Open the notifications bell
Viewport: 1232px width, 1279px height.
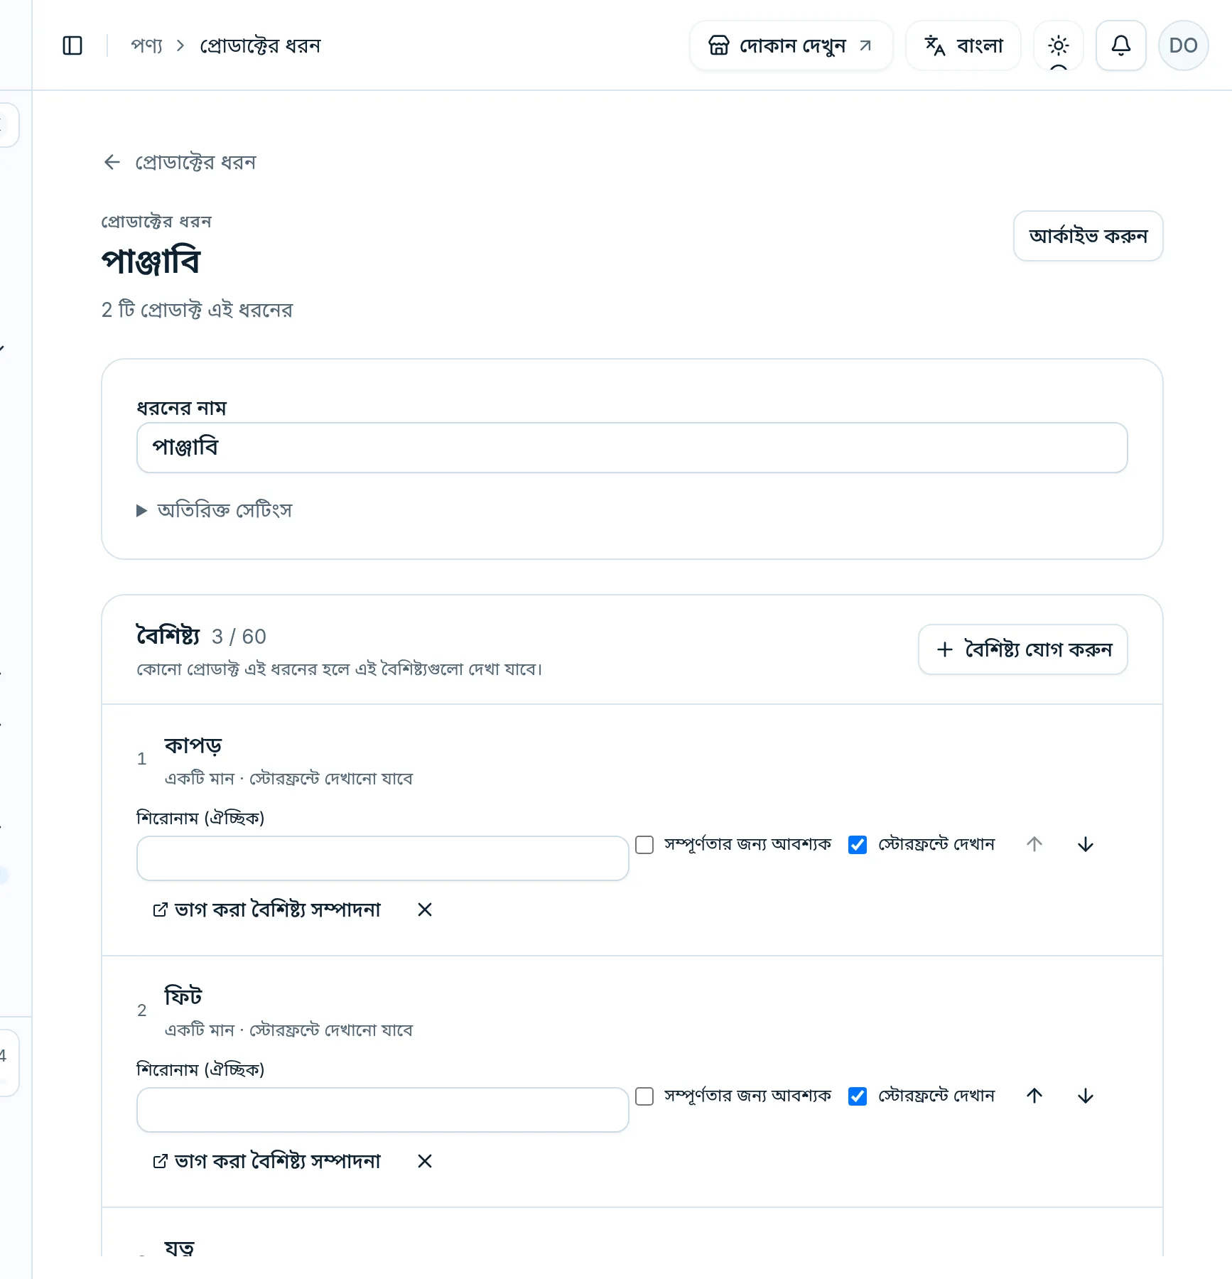(1121, 45)
